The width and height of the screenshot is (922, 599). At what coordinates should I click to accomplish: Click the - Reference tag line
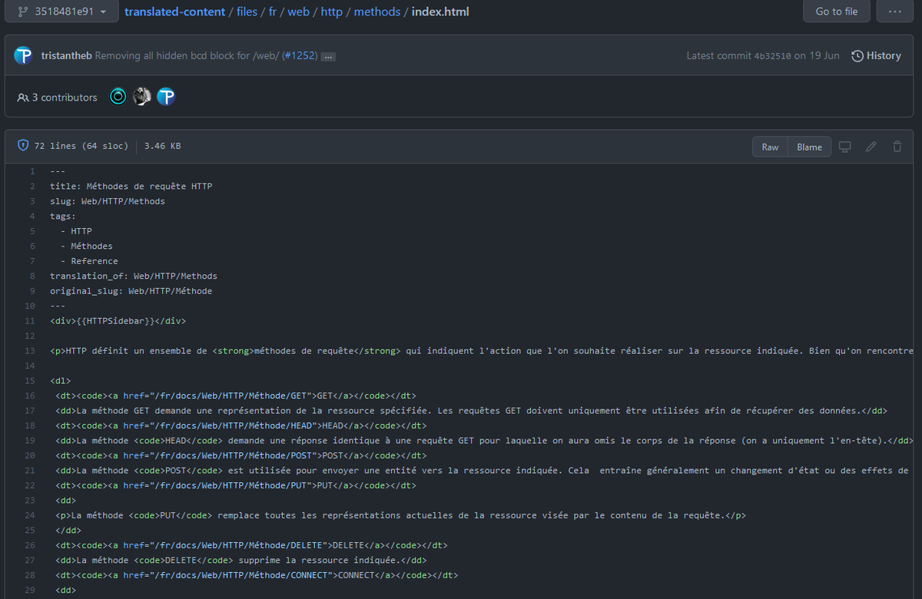tap(89, 261)
